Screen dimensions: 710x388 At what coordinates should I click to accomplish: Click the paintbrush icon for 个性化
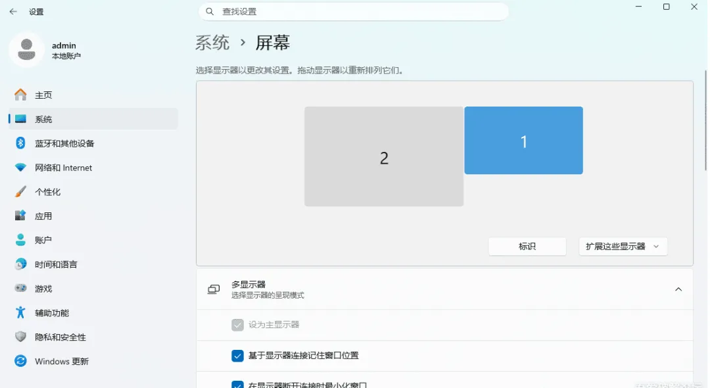pyautogui.click(x=20, y=191)
